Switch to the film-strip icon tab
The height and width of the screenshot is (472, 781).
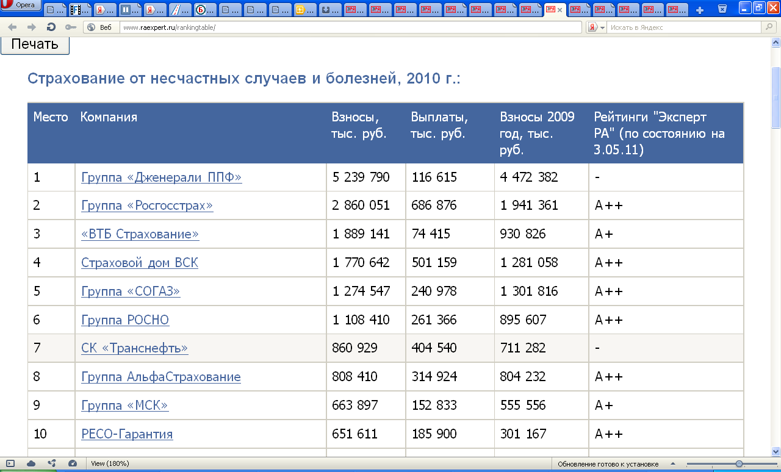tap(80, 10)
